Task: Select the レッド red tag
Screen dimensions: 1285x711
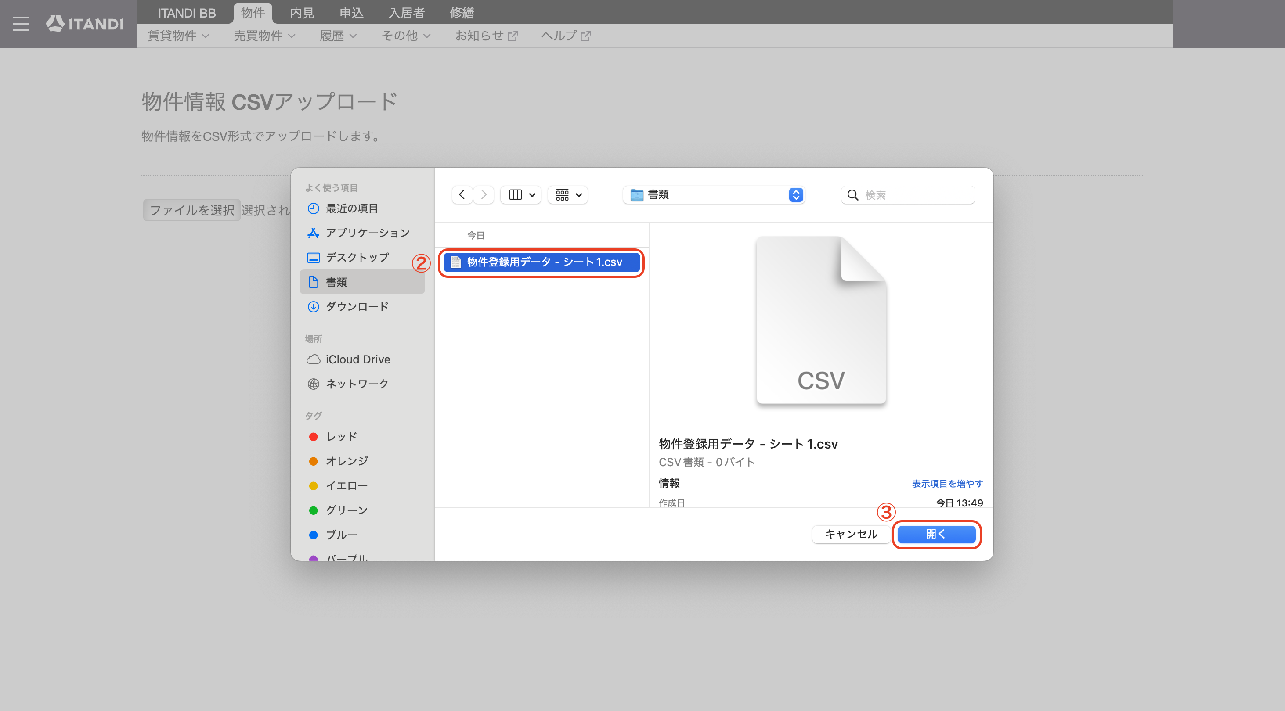Action: tap(362, 436)
